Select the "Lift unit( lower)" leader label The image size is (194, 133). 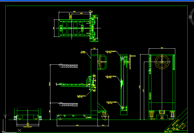(111, 103)
